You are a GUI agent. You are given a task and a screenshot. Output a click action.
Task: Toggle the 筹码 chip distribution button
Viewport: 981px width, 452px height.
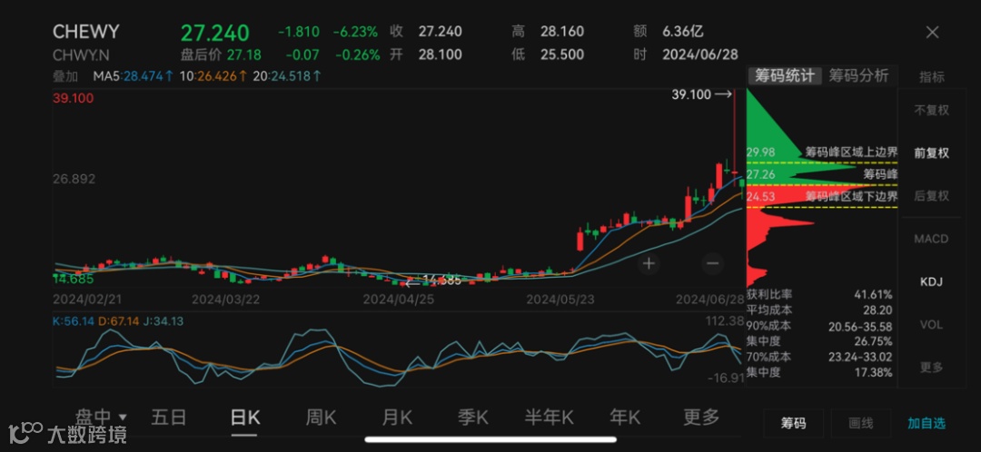[x=793, y=423]
